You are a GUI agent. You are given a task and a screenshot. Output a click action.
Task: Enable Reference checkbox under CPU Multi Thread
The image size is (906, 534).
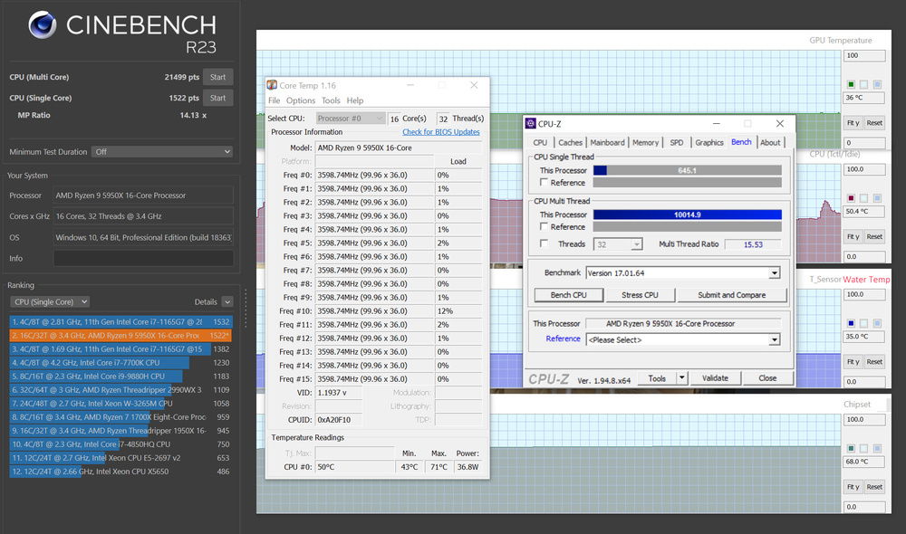tap(544, 227)
